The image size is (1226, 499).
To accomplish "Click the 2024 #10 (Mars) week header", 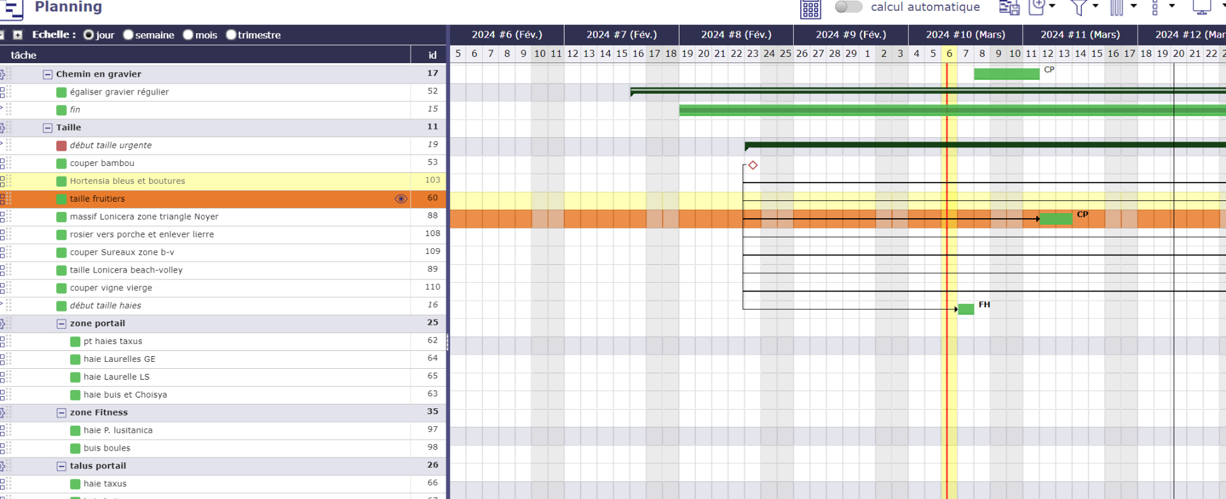I will pos(965,35).
